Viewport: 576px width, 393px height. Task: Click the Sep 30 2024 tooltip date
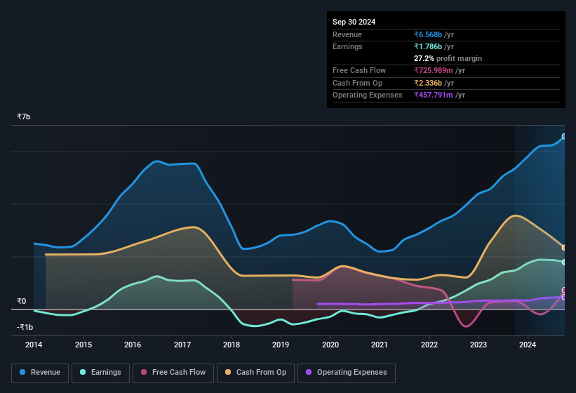click(354, 22)
